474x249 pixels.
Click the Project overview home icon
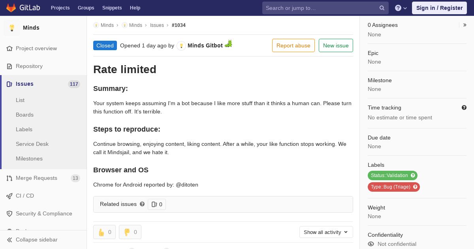click(9, 48)
